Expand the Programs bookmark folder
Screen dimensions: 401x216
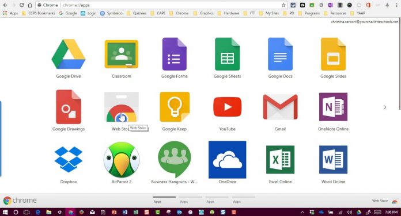point(309,13)
